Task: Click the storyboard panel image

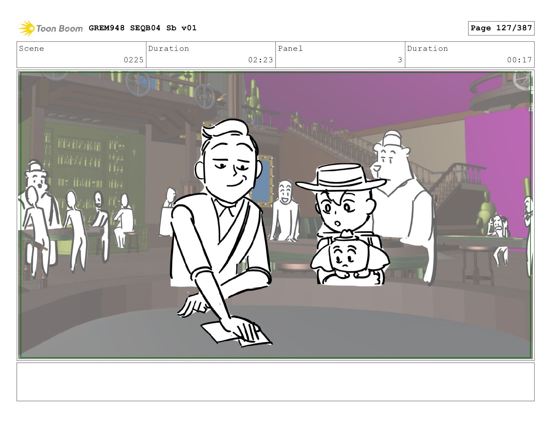Action: coord(276,215)
